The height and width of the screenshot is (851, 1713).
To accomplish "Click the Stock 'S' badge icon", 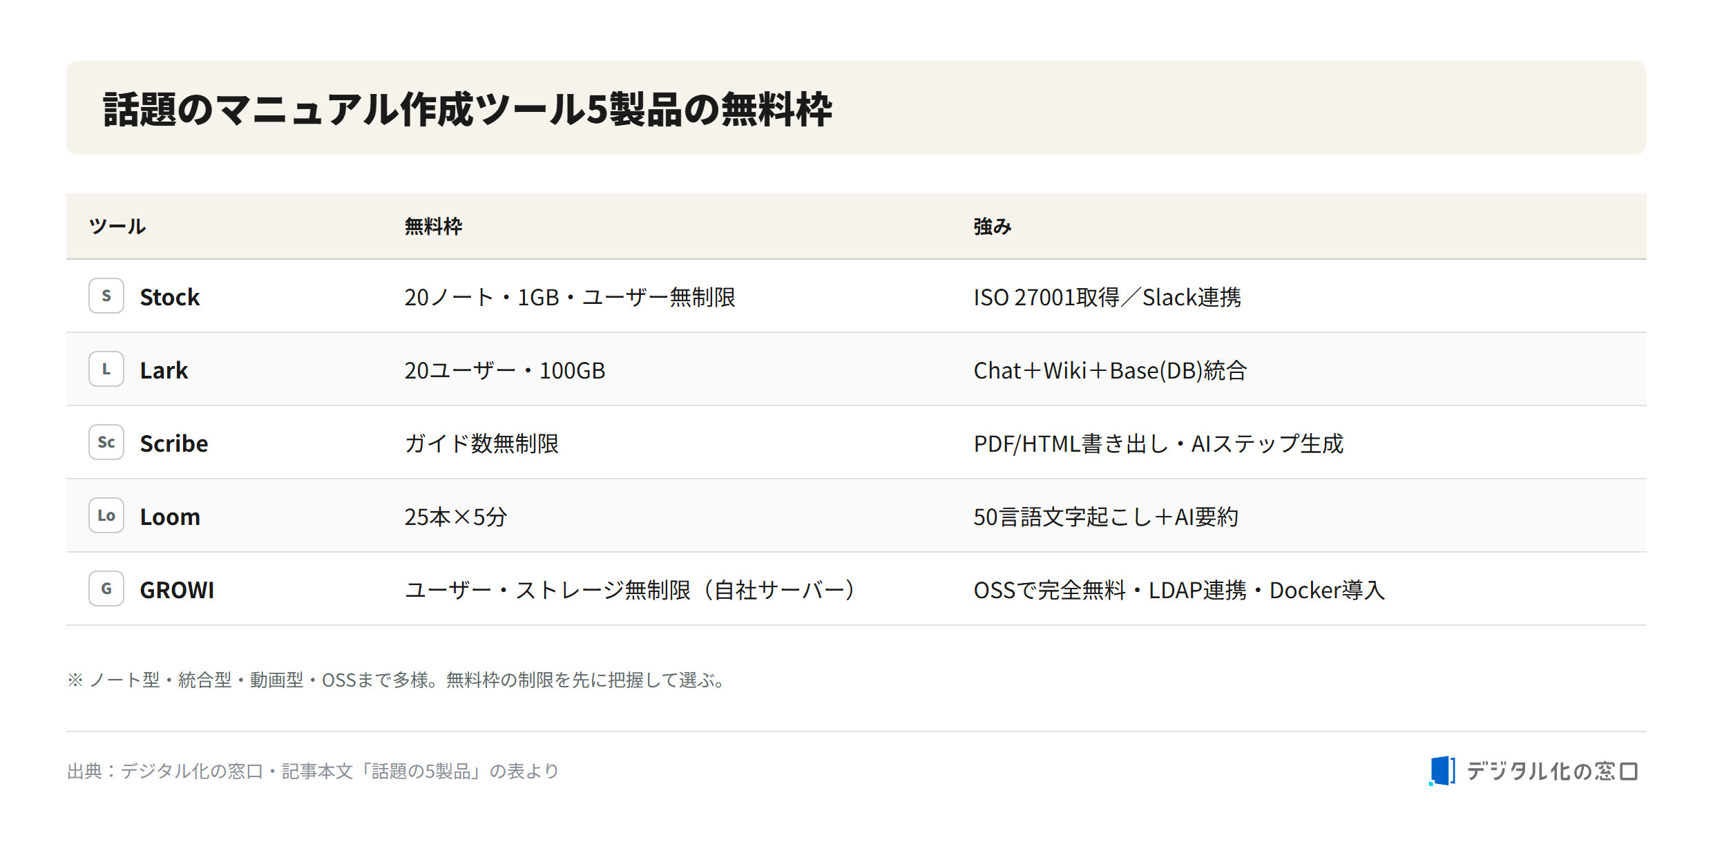I will (x=106, y=296).
